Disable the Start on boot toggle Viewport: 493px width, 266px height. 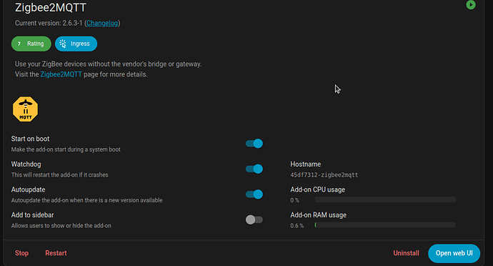point(254,144)
